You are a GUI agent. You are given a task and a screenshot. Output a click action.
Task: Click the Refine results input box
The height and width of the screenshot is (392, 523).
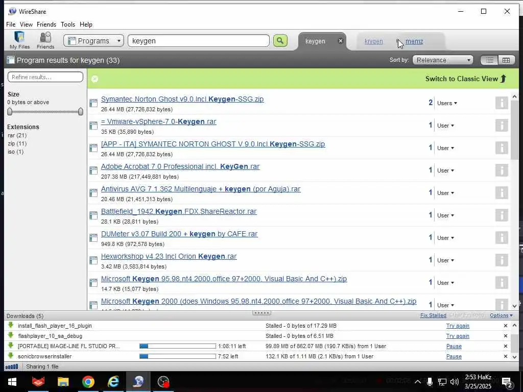point(45,77)
